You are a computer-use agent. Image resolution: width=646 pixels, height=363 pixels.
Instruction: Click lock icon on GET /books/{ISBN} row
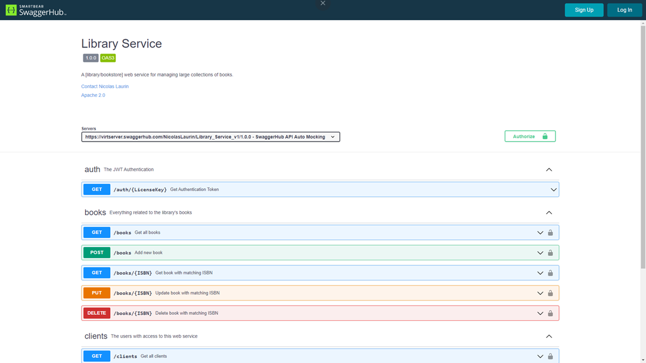click(x=551, y=273)
